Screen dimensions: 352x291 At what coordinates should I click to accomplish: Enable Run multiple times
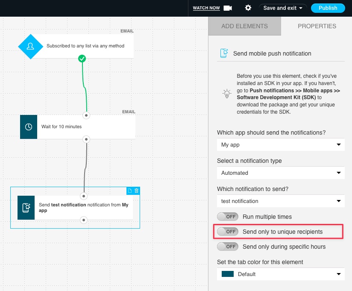(x=228, y=217)
